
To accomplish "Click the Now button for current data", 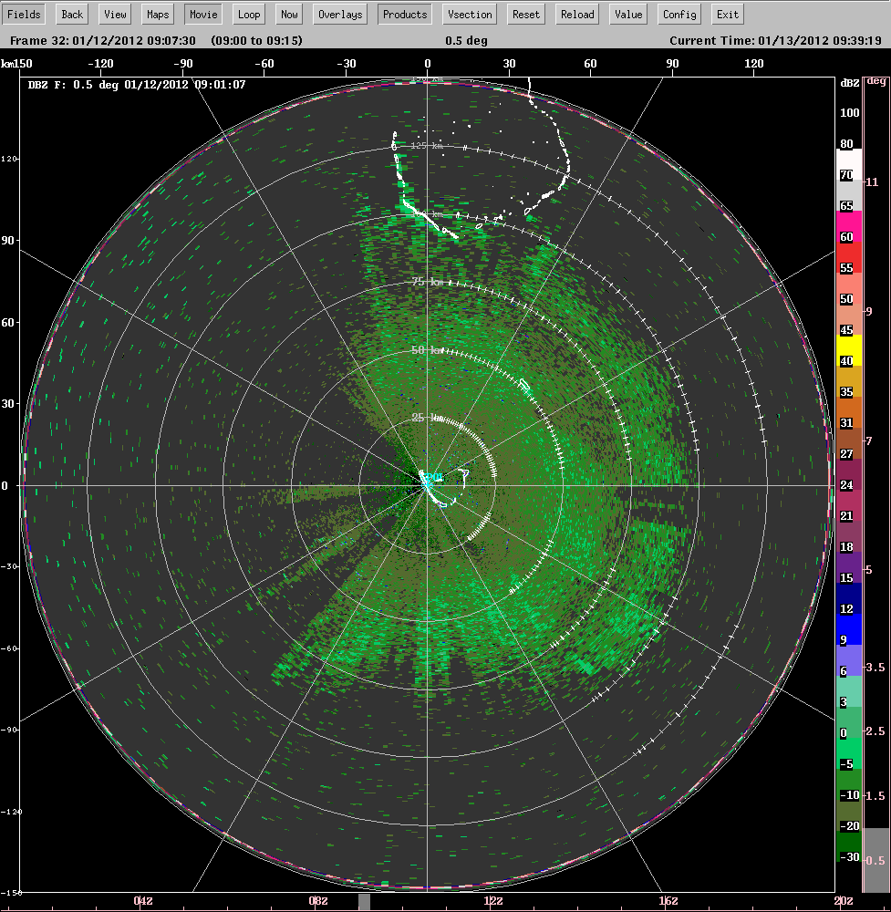I will click(288, 14).
